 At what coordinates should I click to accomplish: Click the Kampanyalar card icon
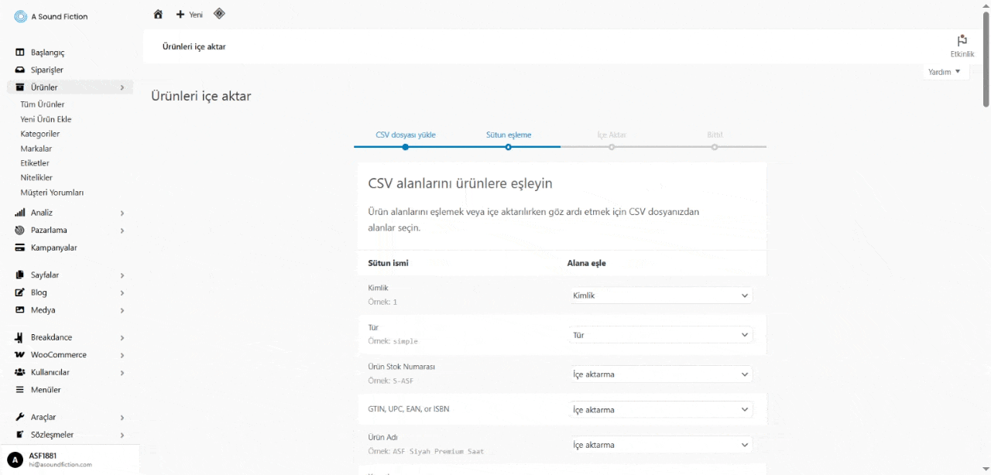click(x=20, y=248)
